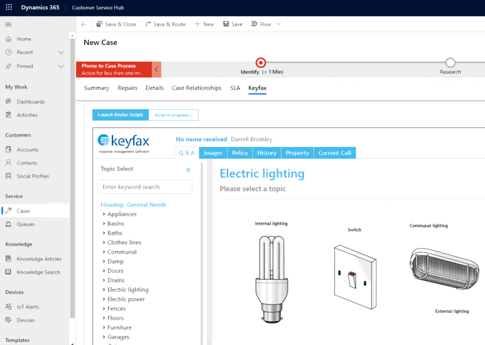485x345 pixels.
Task: Select the Identify stage circle on the process bar
Action: (x=260, y=62)
